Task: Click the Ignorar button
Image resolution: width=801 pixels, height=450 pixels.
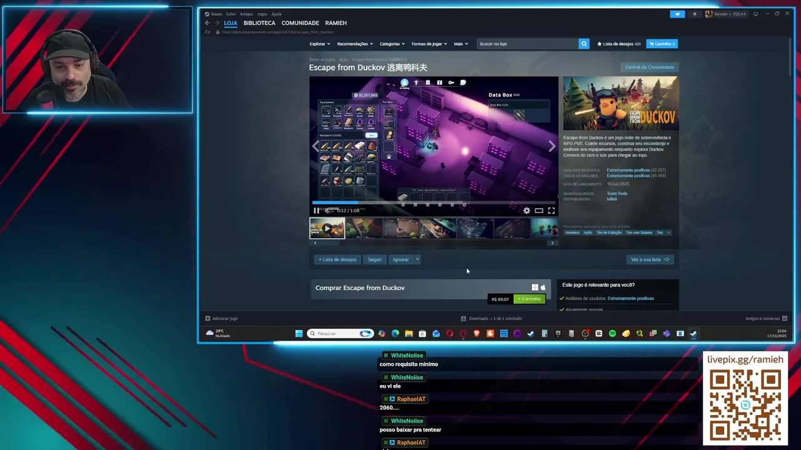Action: click(401, 259)
